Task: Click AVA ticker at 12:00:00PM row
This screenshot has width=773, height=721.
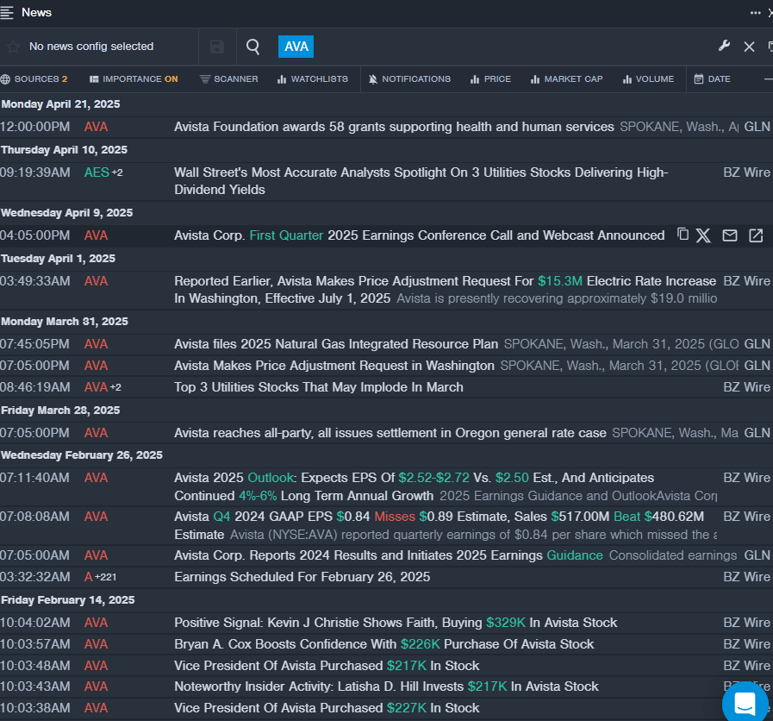Action: tap(97, 127)
